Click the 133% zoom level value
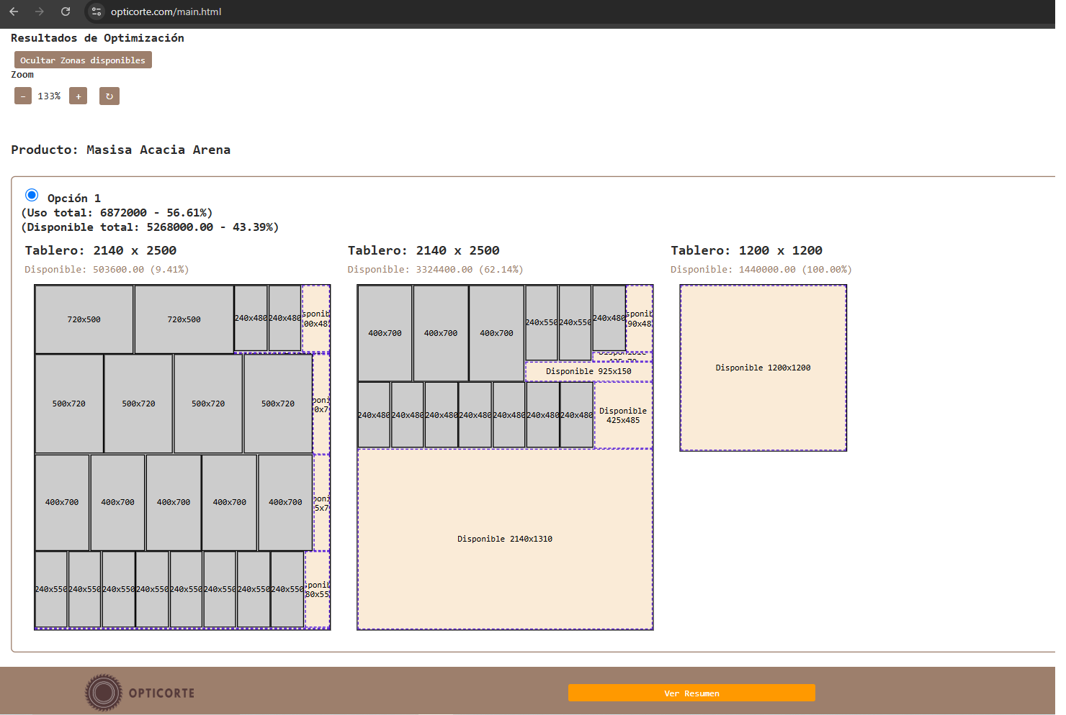The height and width of the screenshot is (715, 1066). click(x=49, y=96)
